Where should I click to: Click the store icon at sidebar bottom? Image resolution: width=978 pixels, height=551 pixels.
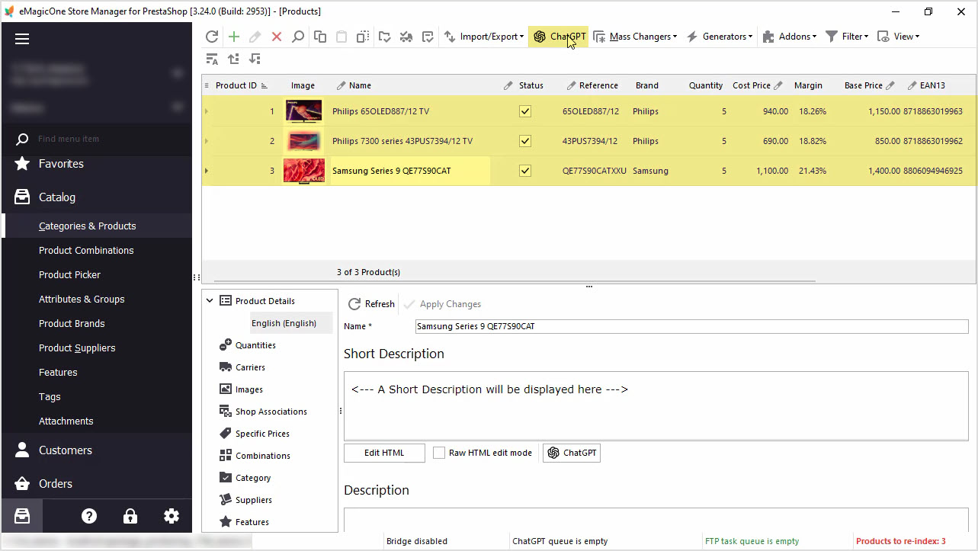click(22, 516)
